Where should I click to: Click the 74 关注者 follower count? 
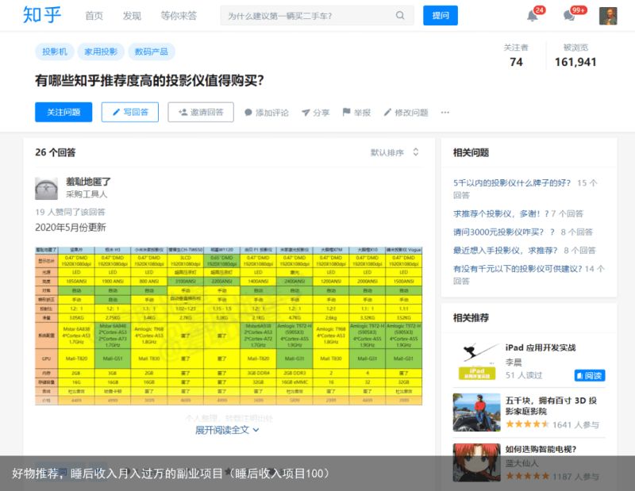coord(516,56)
